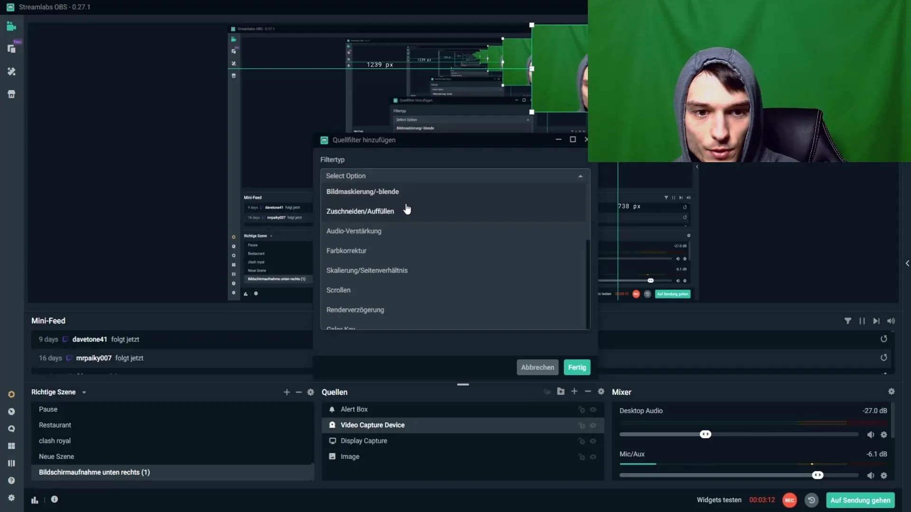Remove the selected scene with minus icon
911x512 pixels.
(x=298, y=392)
